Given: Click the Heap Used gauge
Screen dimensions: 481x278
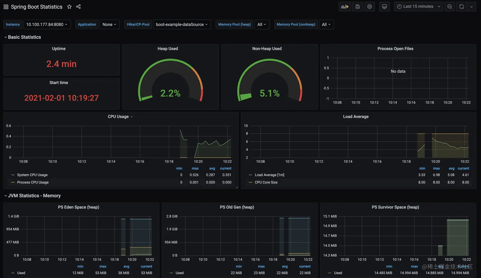Looking at the screenshot, I should coord(171,80).
